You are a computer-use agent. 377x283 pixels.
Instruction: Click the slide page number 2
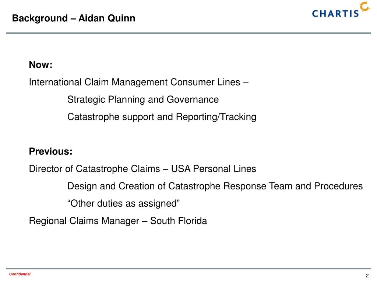click(x=367, y=276)
